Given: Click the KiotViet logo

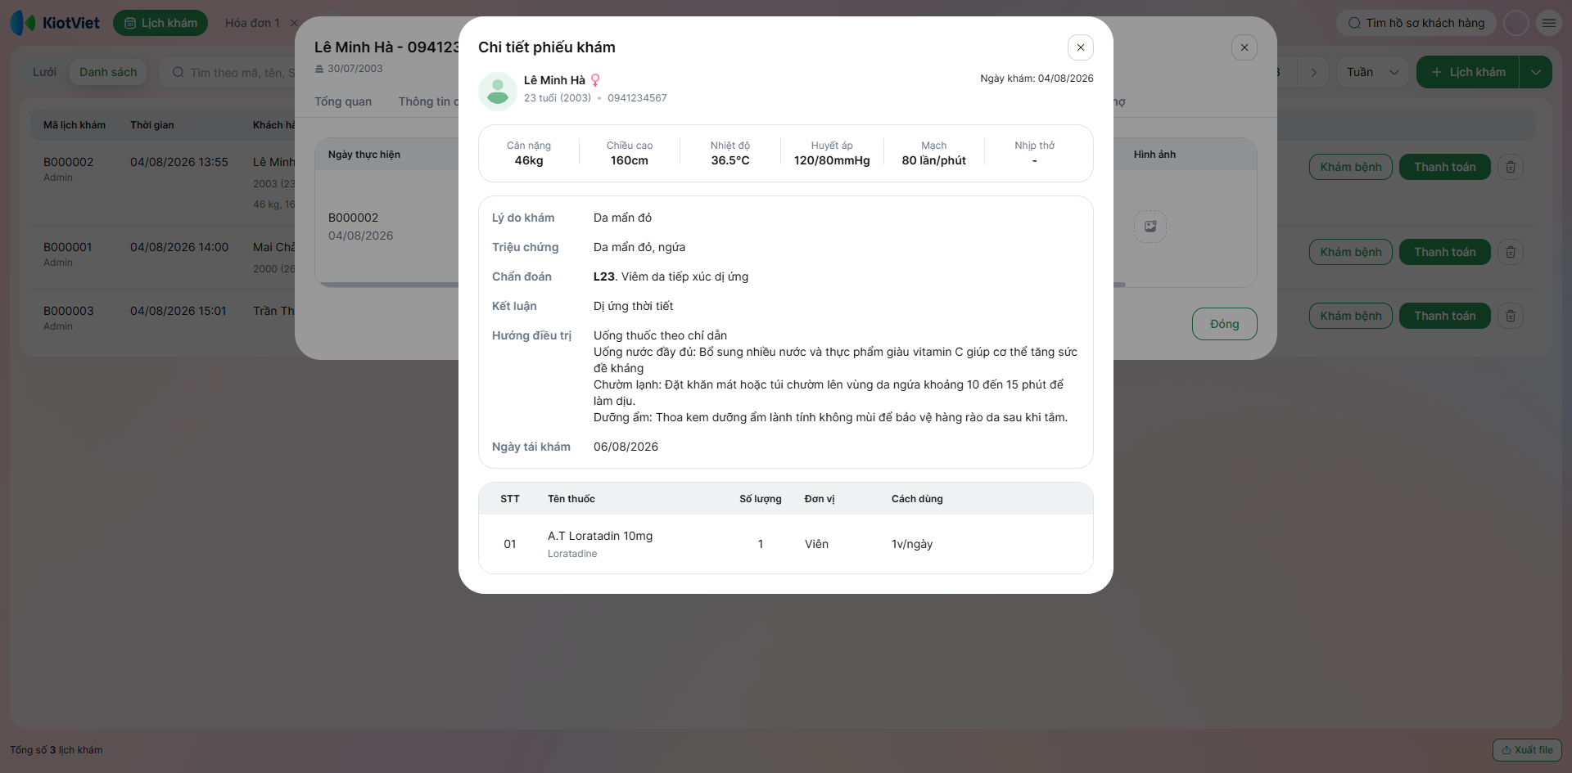Looking at the screenshot, I should click(x=55, y=23).
